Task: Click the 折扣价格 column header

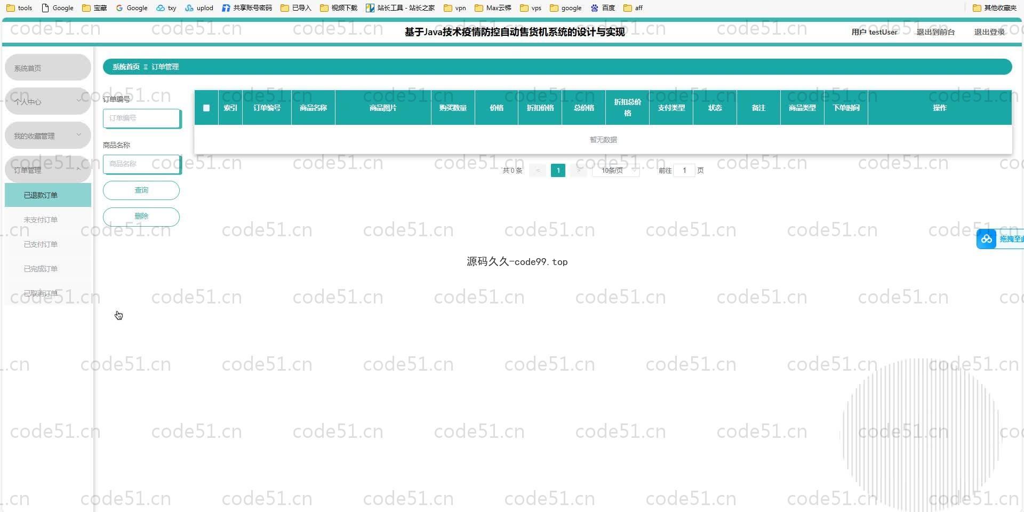Action: (540, 108)
